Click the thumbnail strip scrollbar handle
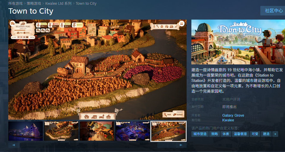The height and width of the screenshot is (152, 285). (166, 145)
